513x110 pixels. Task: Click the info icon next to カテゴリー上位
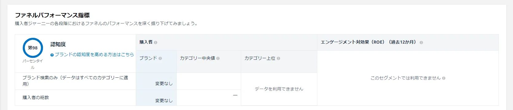pyautogui.click(x=278, y=59)
